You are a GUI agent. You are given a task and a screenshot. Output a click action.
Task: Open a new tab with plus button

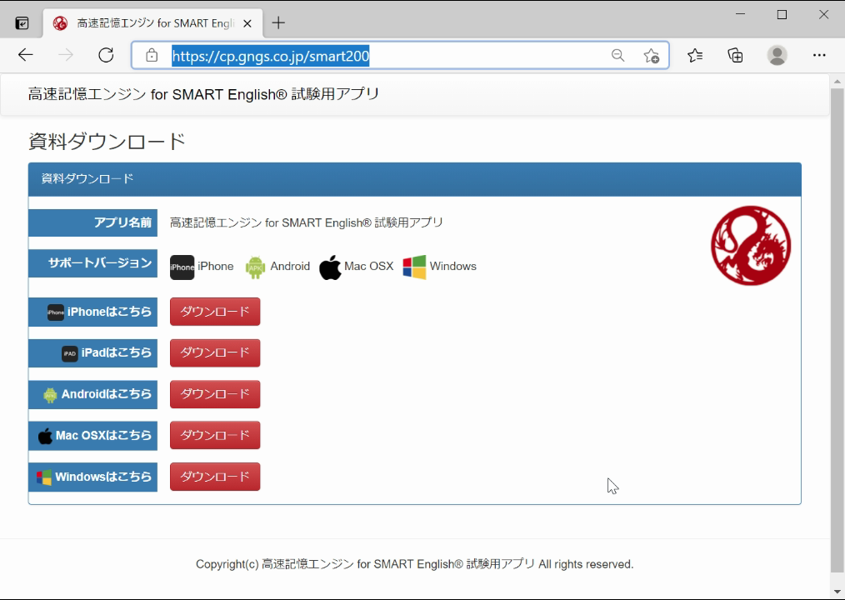pyautogui.click(x=278, y=22)
